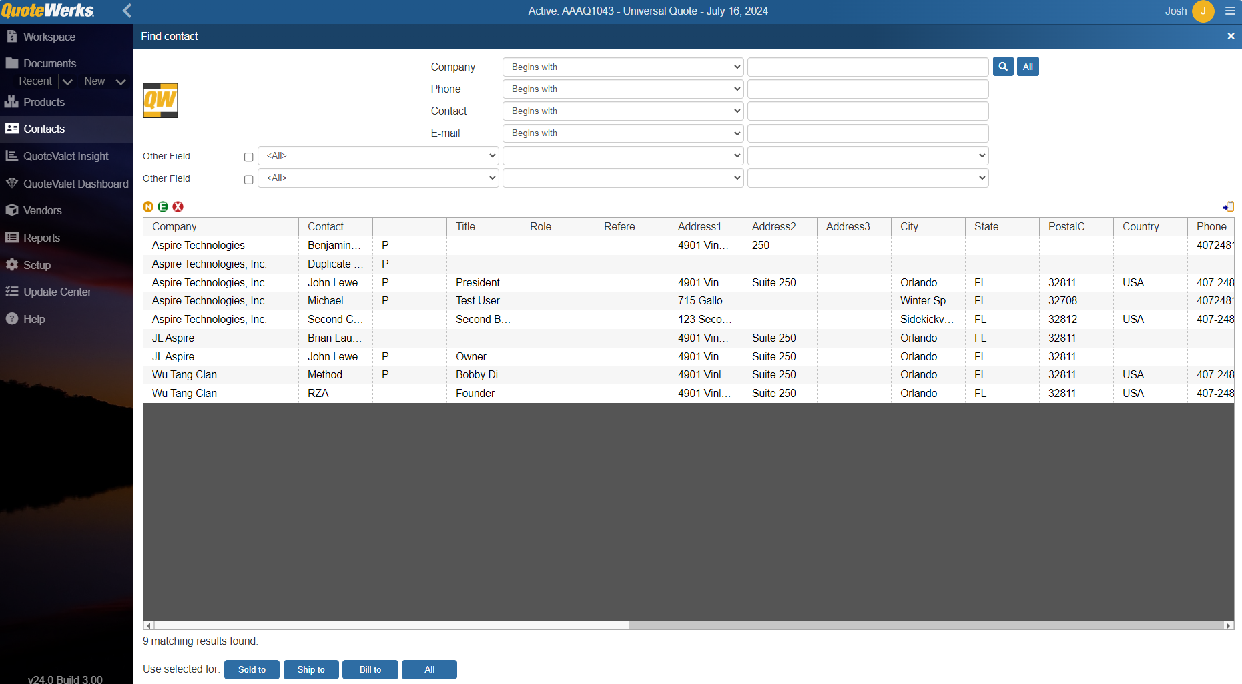This screenshot has width=1242, height=684.
Task: Open Vendors in the sidebar
Action: 42,210
